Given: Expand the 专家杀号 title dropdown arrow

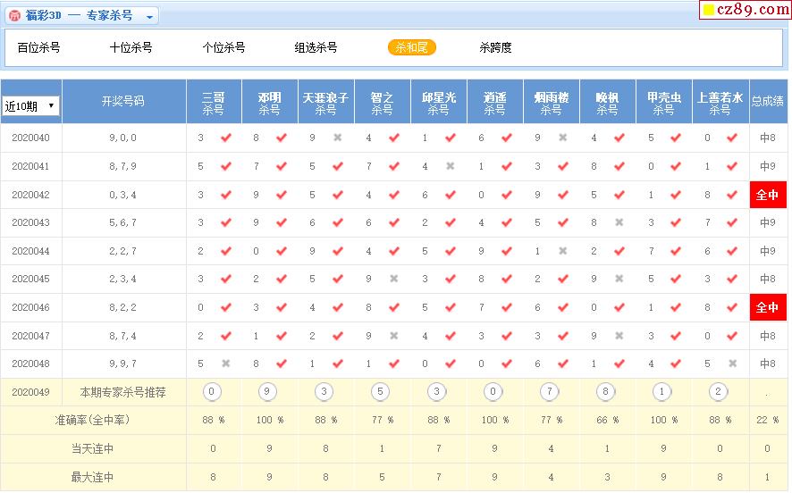Looking at the screenshot, I should (149, 16).
